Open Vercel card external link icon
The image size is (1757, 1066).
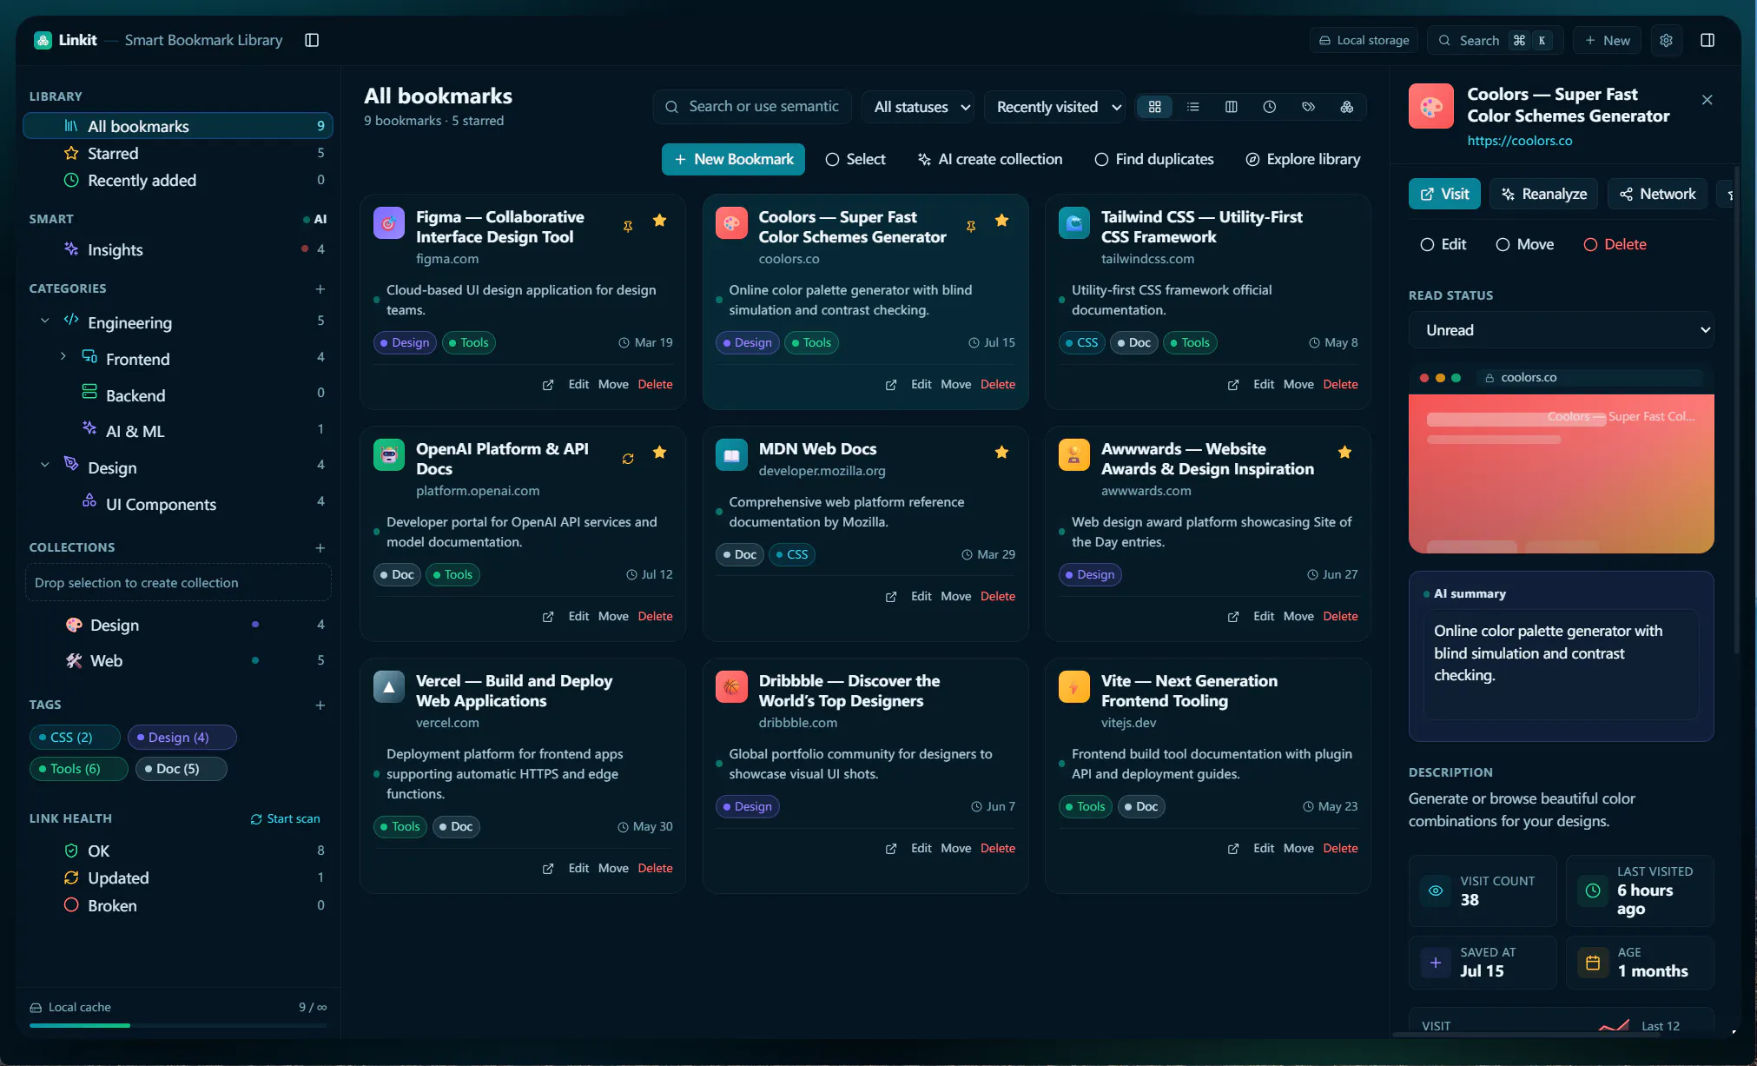click(548, 869)
